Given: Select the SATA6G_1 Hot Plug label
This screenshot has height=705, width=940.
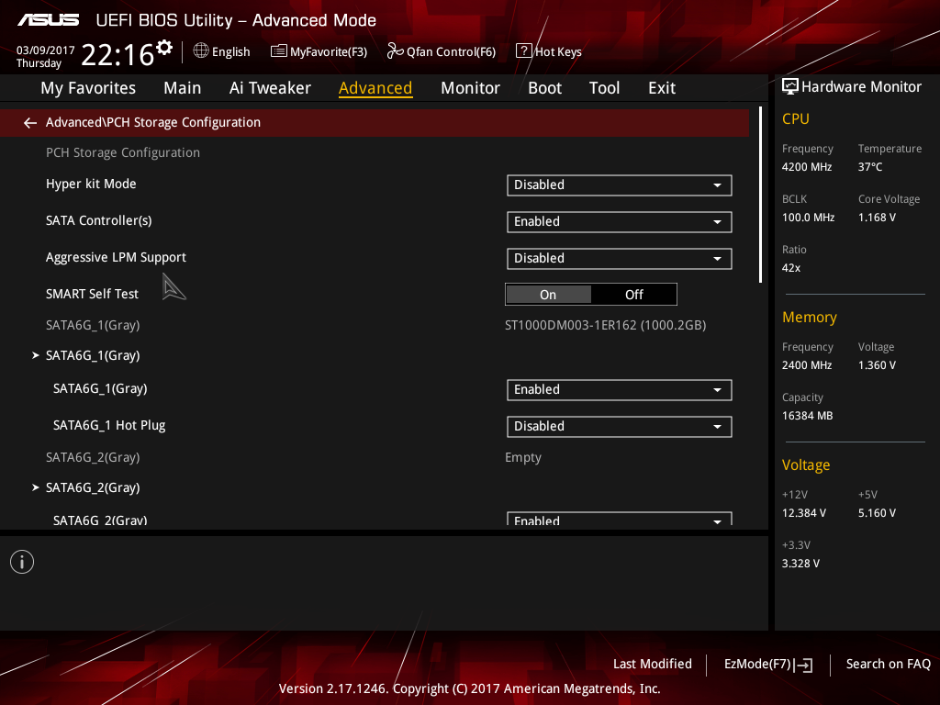Looking at the screenshot, I should tap(109, 425).
